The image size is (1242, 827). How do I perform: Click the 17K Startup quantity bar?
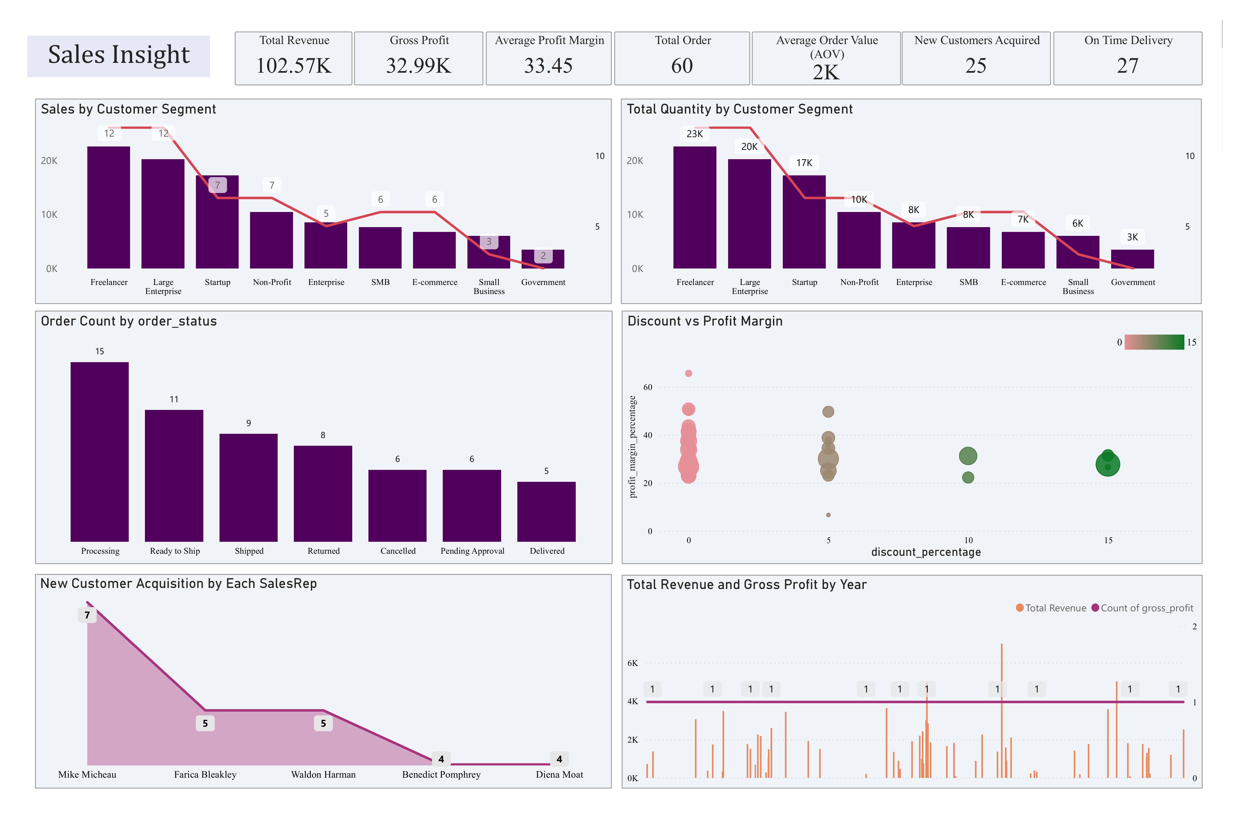click(804, 222)
